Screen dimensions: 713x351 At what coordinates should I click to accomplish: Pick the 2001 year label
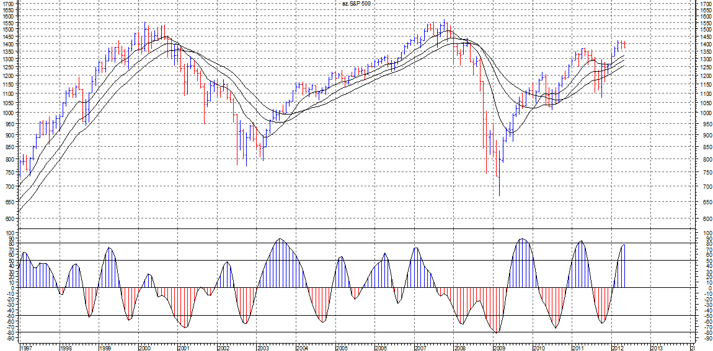coord(184,348)
